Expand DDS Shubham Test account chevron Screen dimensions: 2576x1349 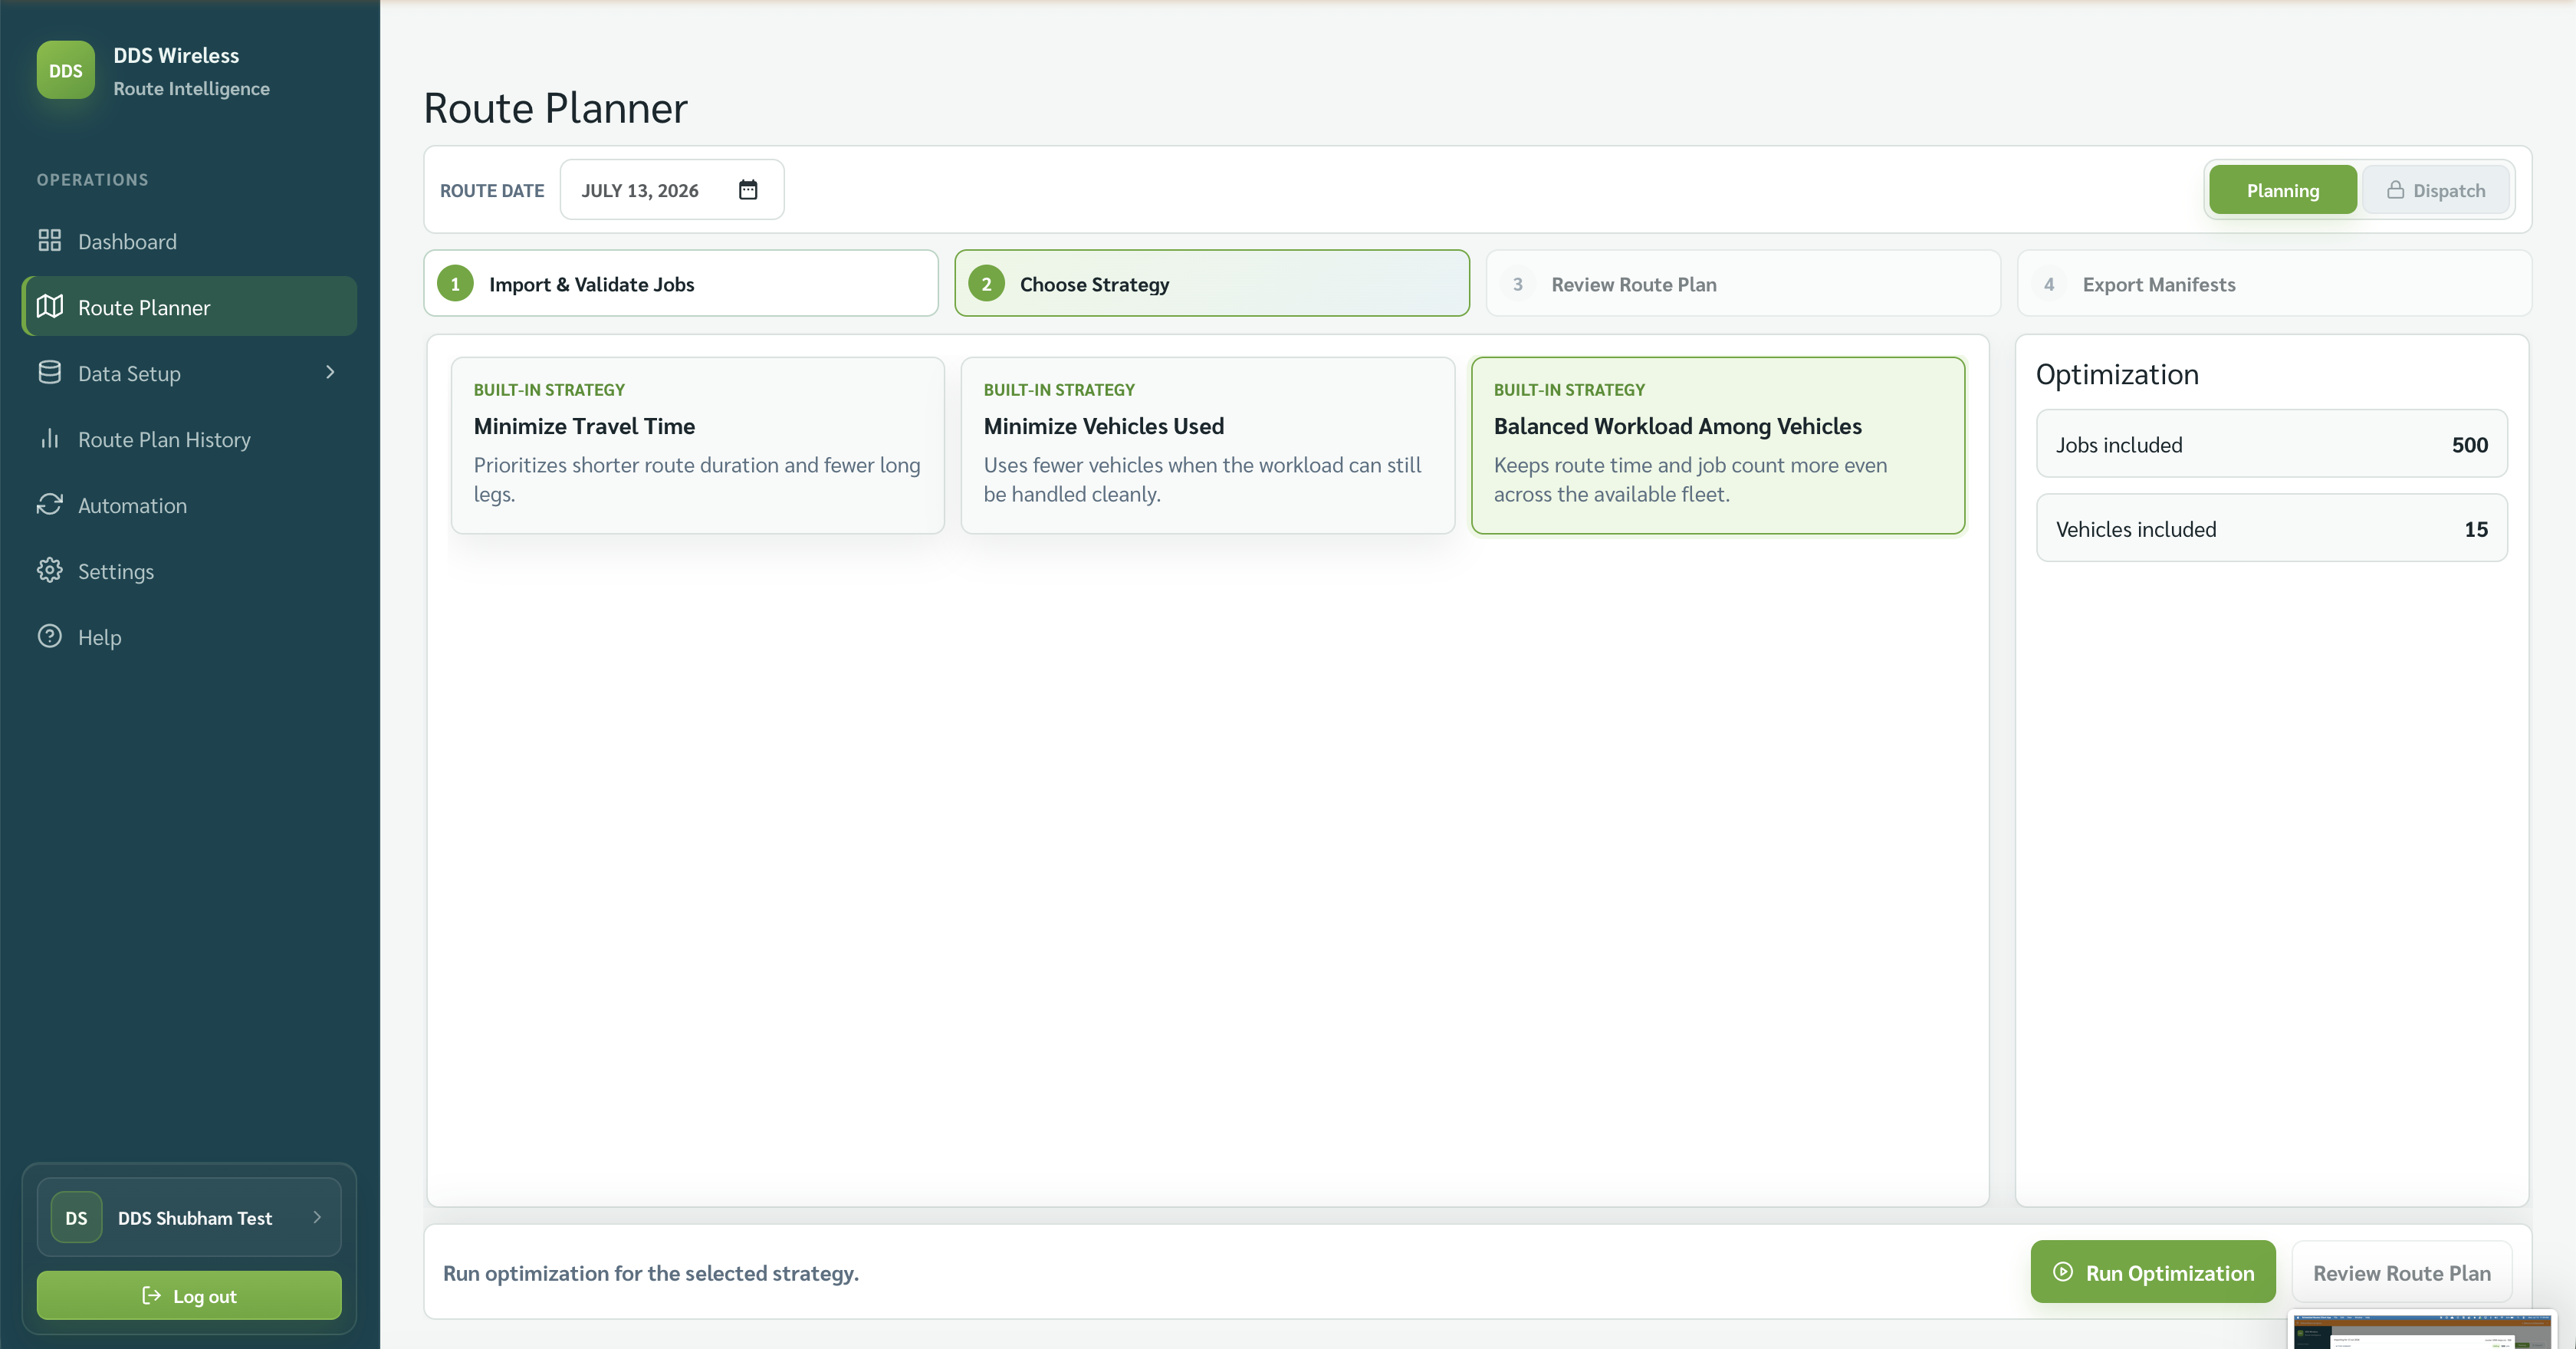[x=317, y=1217]
